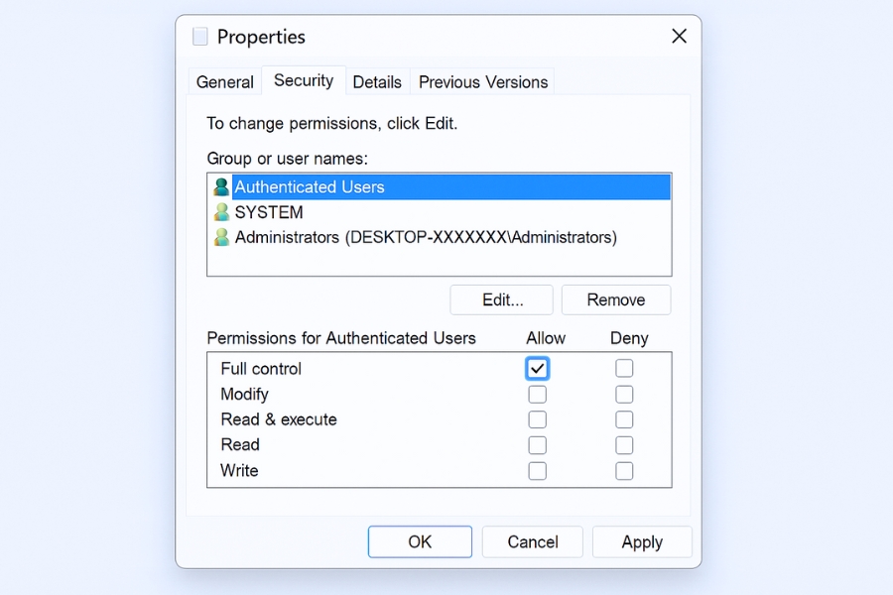Enable Allow for Modify permission

(x=537, y=395)
